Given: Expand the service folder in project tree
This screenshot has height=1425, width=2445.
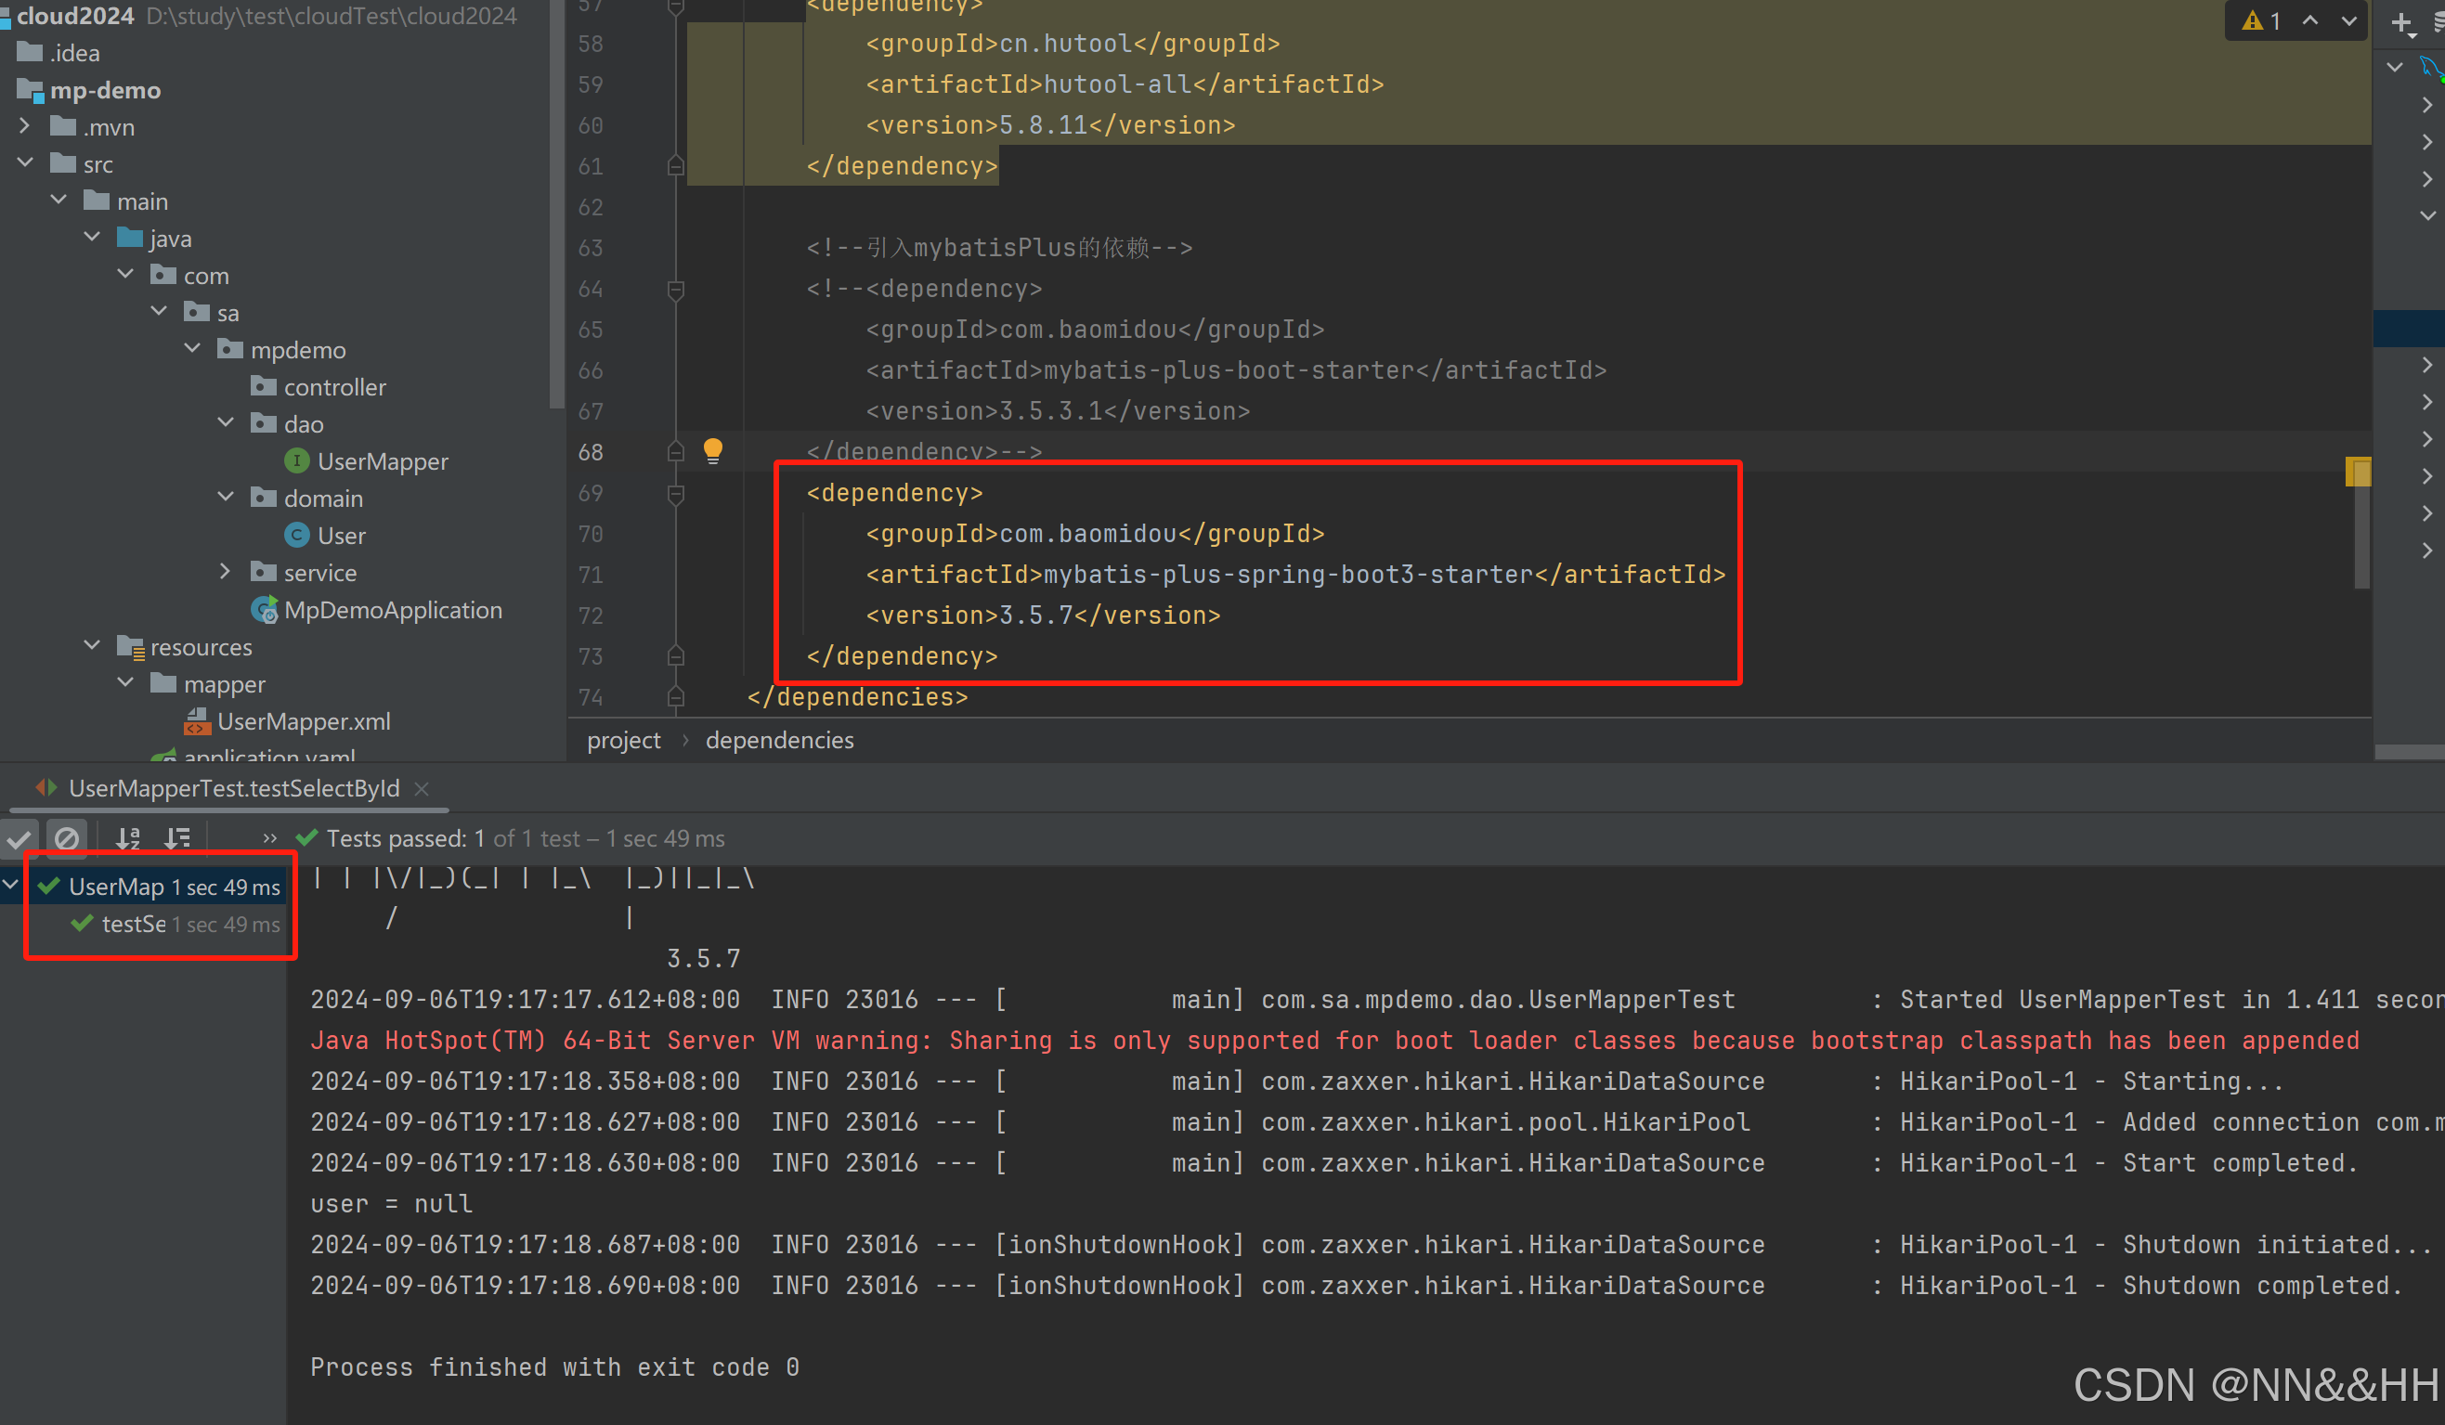Looking at the screenshot, I should (x=226, y=571).
